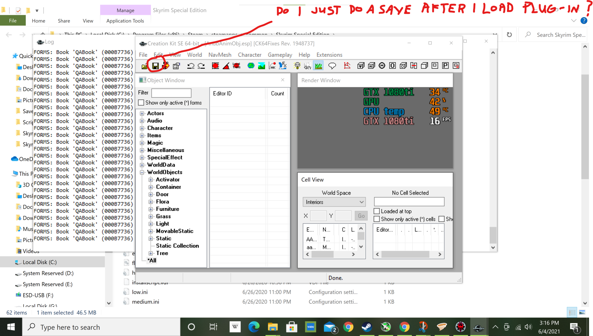Open the Landscape editing icon

click(x=261, y=66)
